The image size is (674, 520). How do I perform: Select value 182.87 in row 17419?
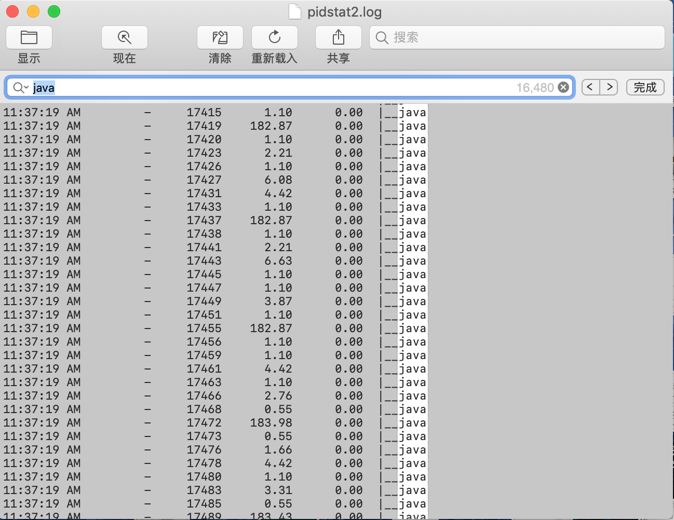pyautogui.click(x=271, y=126)
